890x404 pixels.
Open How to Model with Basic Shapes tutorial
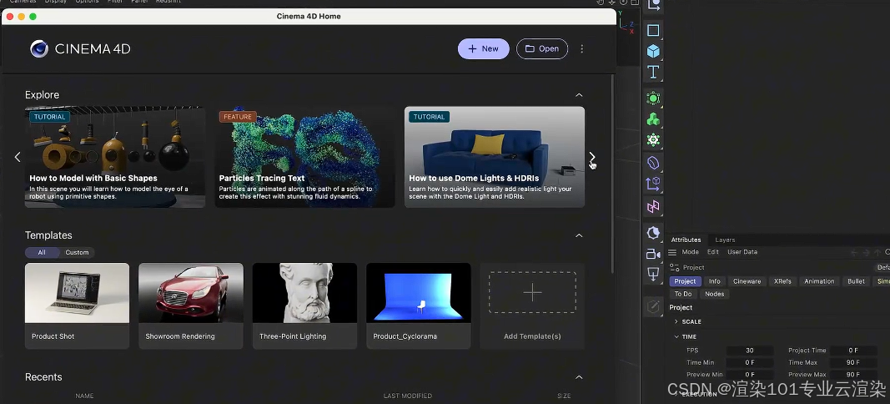114,157
